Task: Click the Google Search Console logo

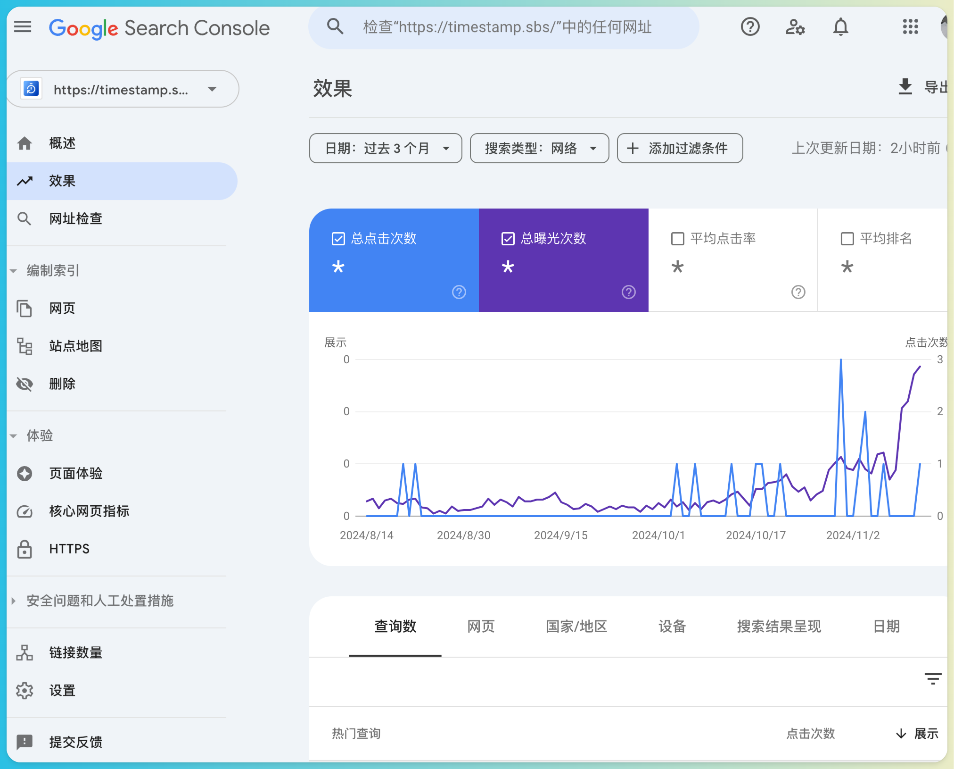Action: point(159,28)
